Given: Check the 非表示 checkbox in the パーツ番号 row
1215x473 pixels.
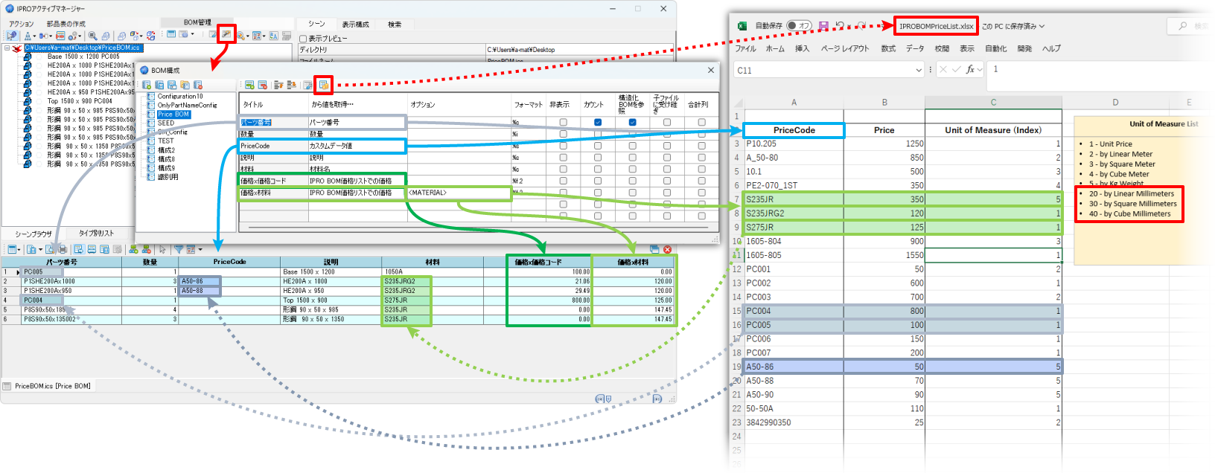Looking at the screenshot, I should click(x=563, y=122).
